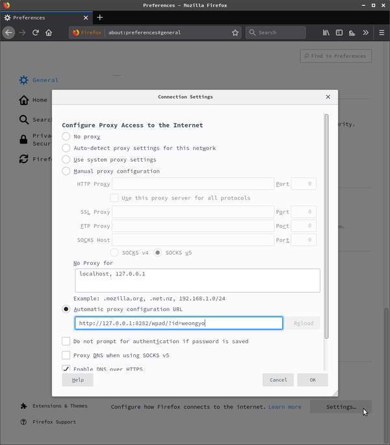
Task: Select Automatic proxy configuration URL radio
Action: [x=66, y=309]
